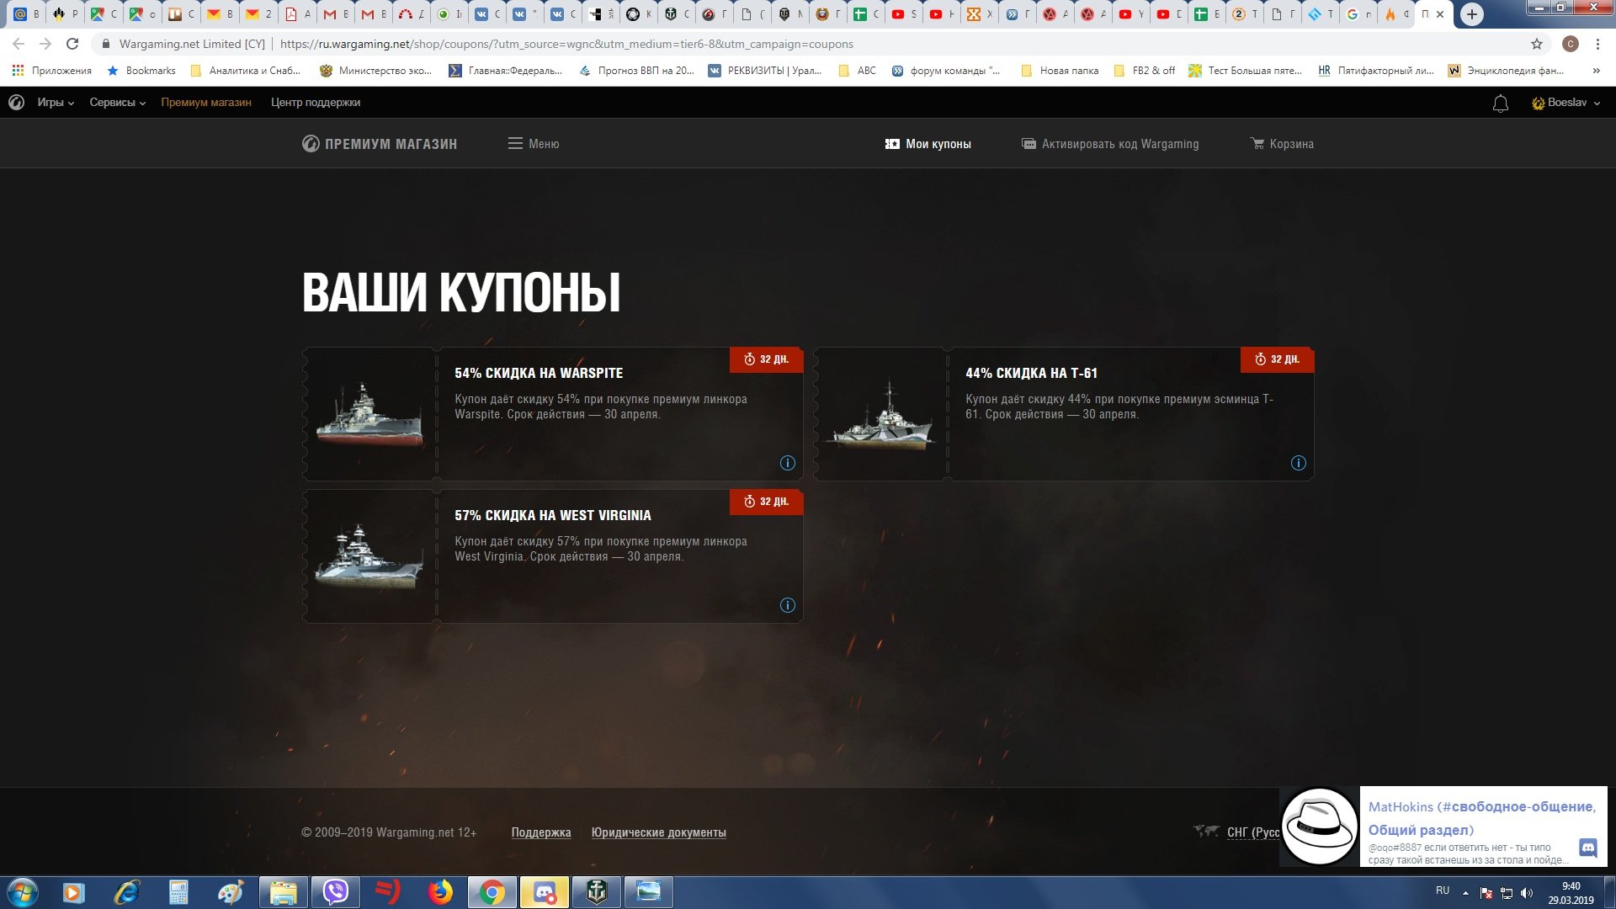Click 32 дн. timer badge on T-61 coupon
1616x909 pixels.
1277,359
